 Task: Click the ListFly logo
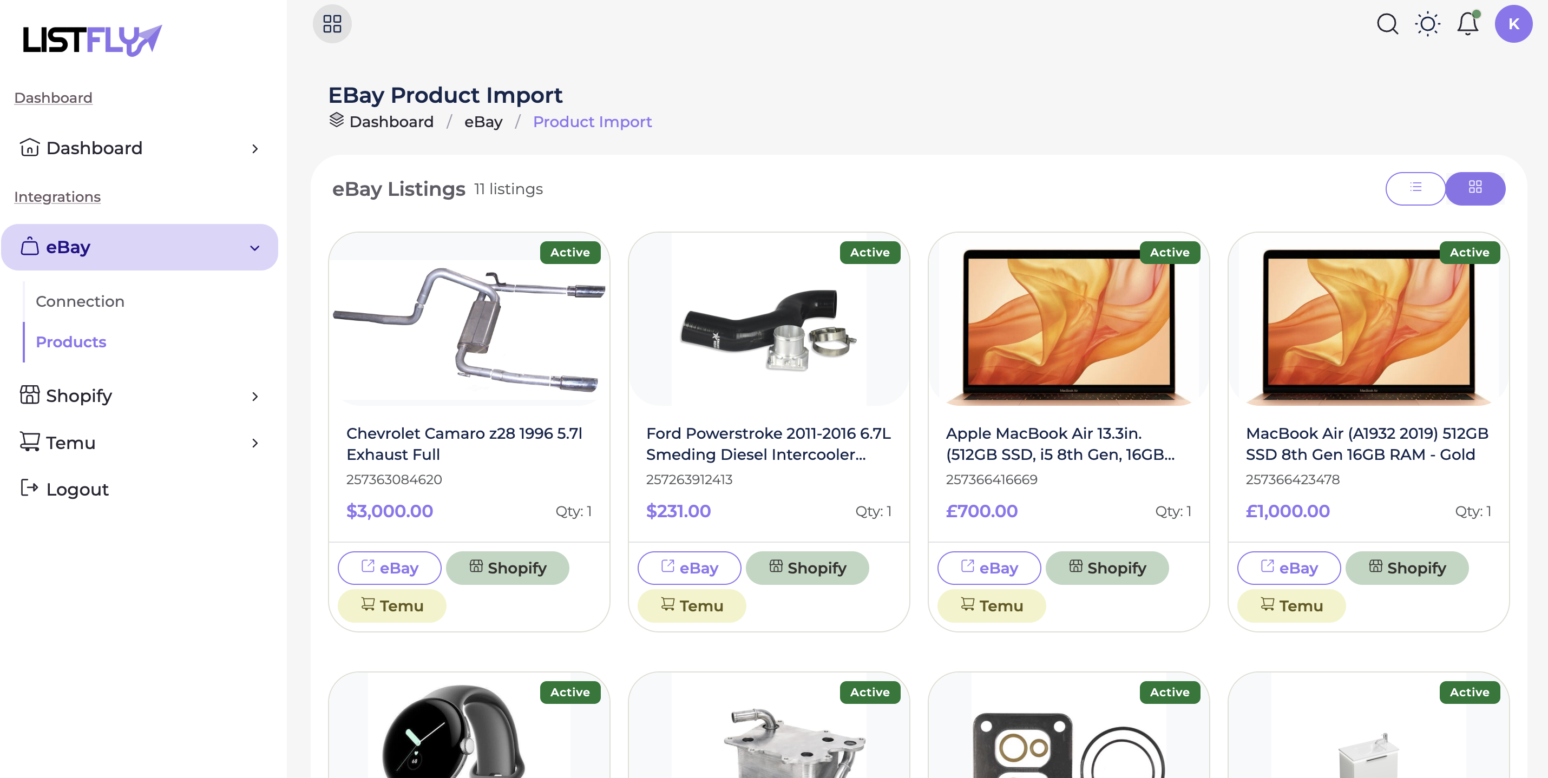tap(90, 38)
